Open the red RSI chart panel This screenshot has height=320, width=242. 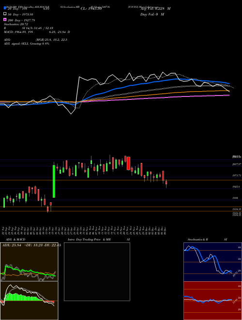(x=212, y=301)
